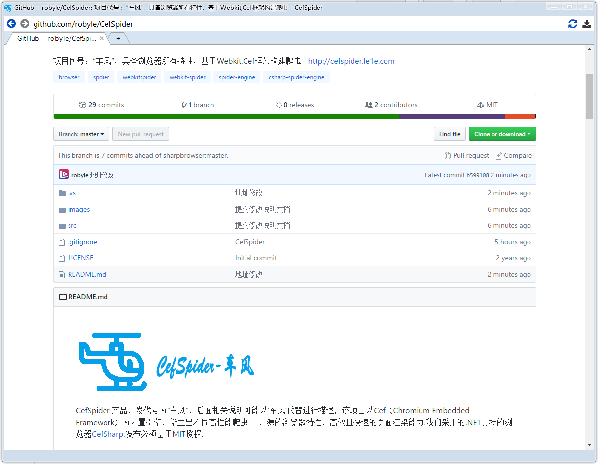Click the CefSpider helicopter logo image
The image size is (598, 464).
click(167, 362)
